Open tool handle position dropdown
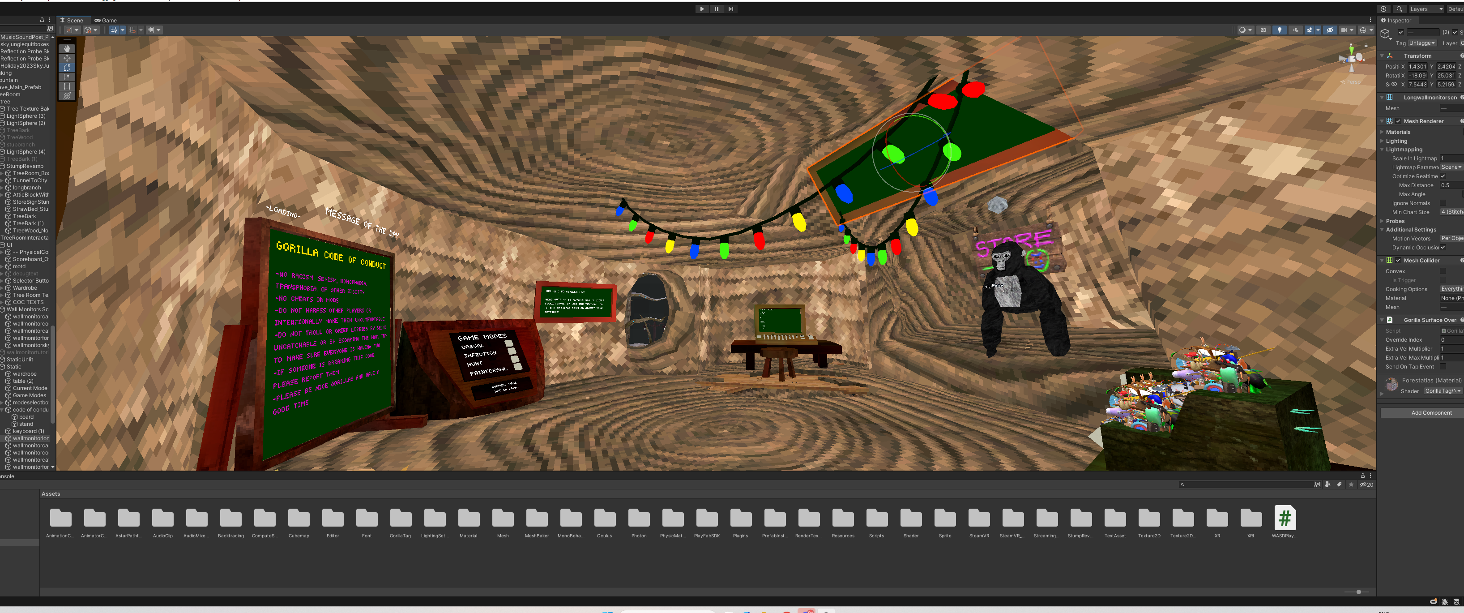Image resolution: width=1464 pixels, height=613 pixels. [x=72, y=30]
